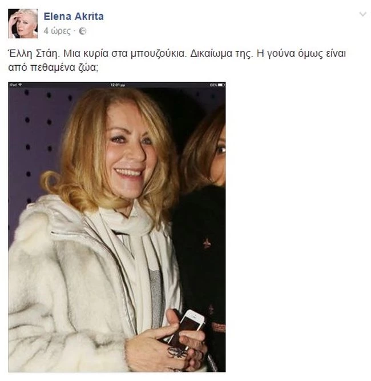Image resolution: width=371 pixels, height=381 pixels.
Task: Click the 68% battery percentage text
Action: [x=213, y=85]
